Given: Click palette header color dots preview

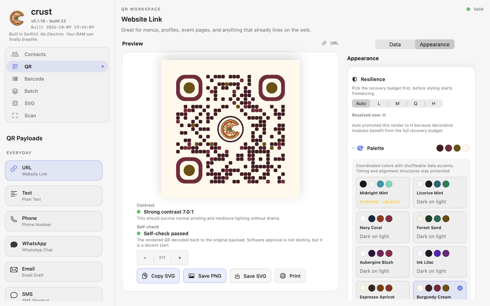Looking at the screenshot, I should (x=453, y=148).
